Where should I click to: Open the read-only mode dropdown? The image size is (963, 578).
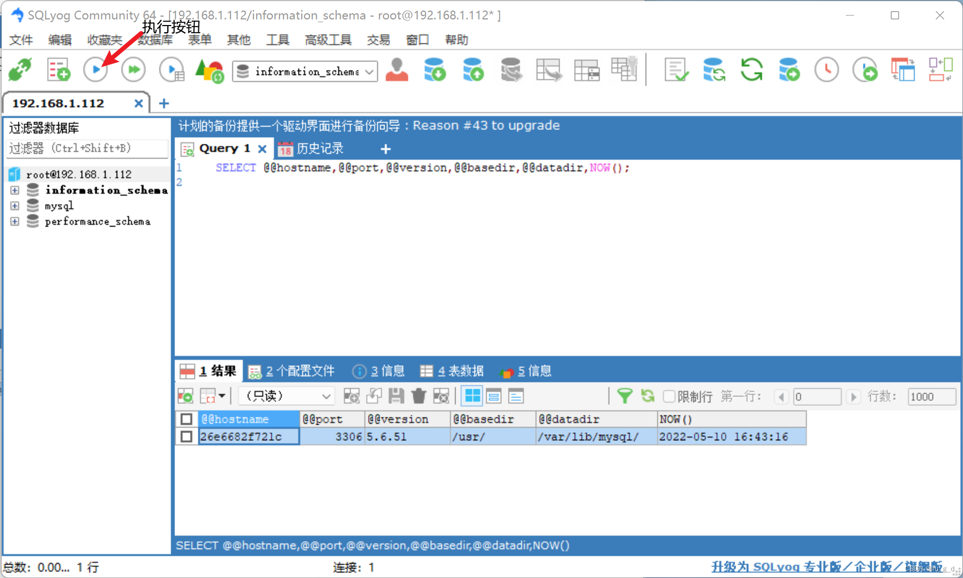coord(287,396)
